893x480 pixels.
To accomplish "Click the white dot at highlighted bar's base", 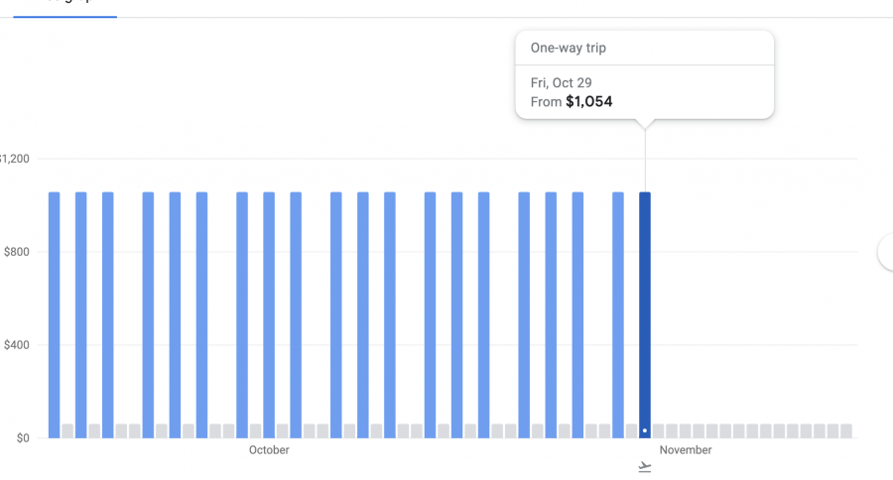I will click(x=645, y=431).
